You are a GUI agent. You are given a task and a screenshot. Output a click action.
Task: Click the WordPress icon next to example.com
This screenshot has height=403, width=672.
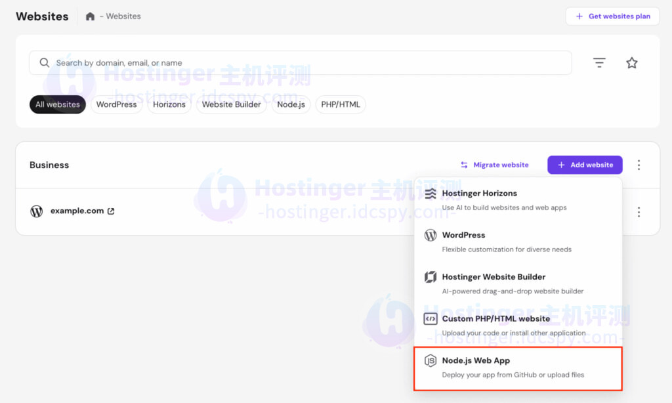coord(36,211)
